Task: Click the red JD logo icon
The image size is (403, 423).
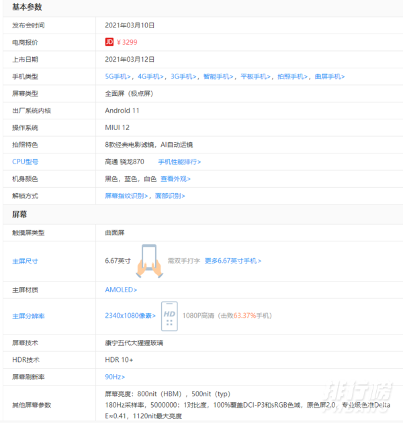Action: click(109, 42)
